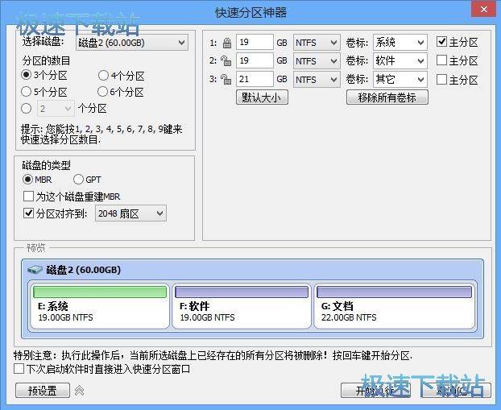The image size is (501, 410).
Task: Select 5个分区 radio option
Action: (27, 92)
